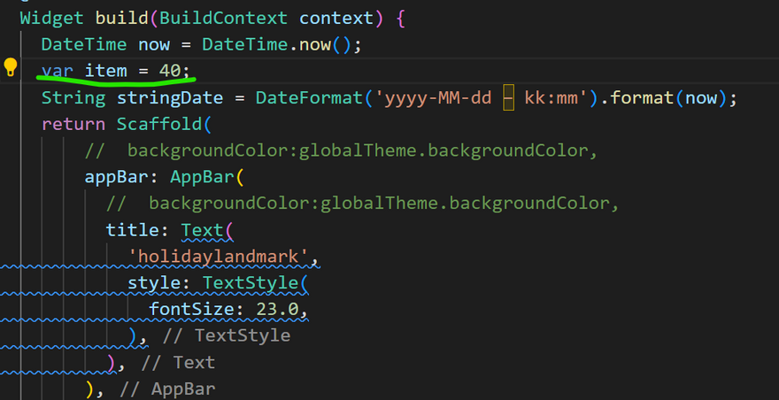Click the 'holidaylandmark' string literal
The image size is (779, 400).
(223, 257)
